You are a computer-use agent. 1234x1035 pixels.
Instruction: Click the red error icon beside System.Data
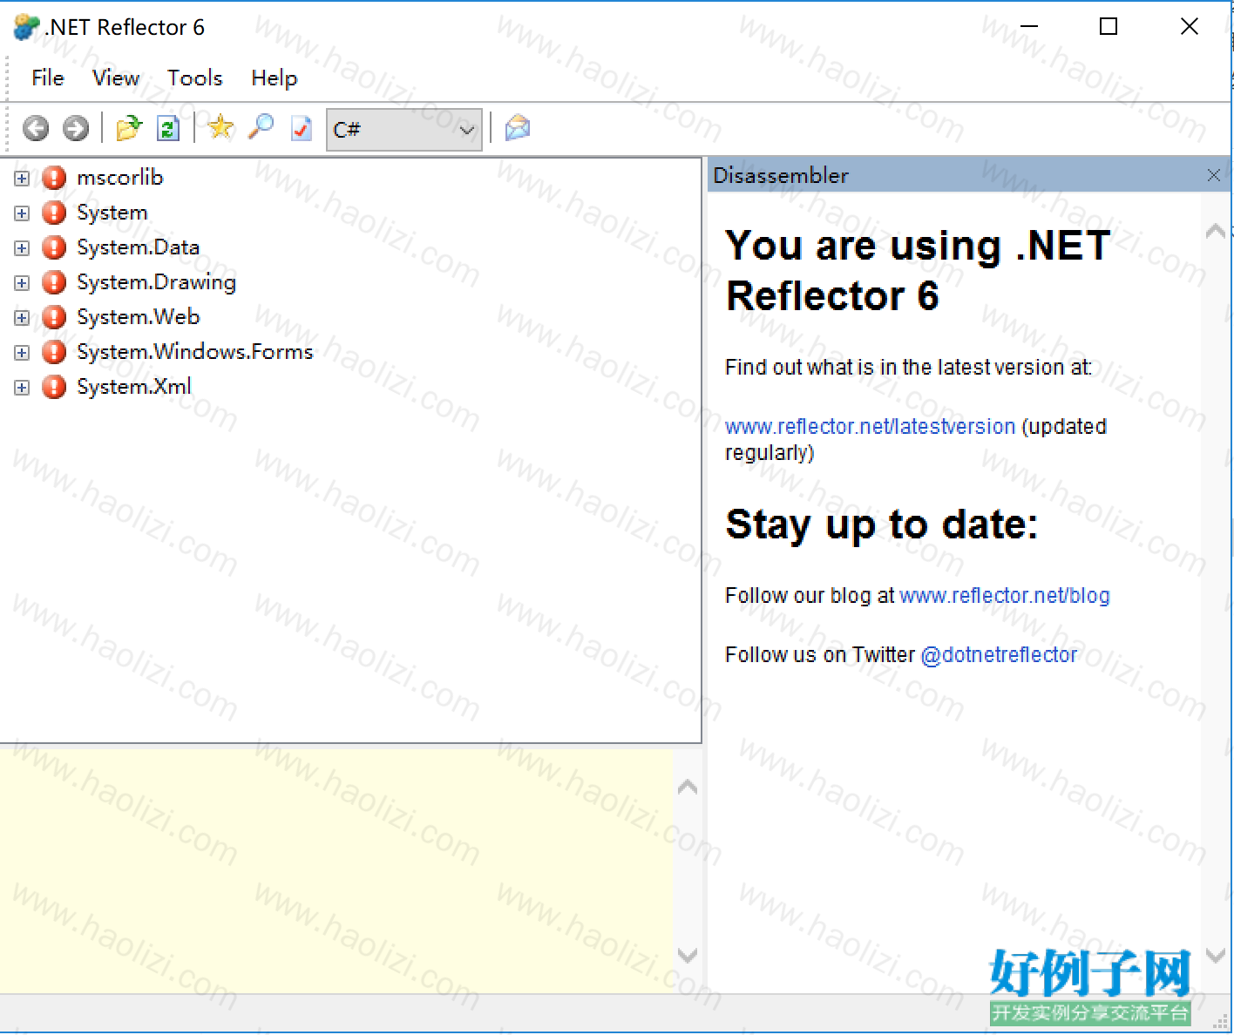[54, 247]
